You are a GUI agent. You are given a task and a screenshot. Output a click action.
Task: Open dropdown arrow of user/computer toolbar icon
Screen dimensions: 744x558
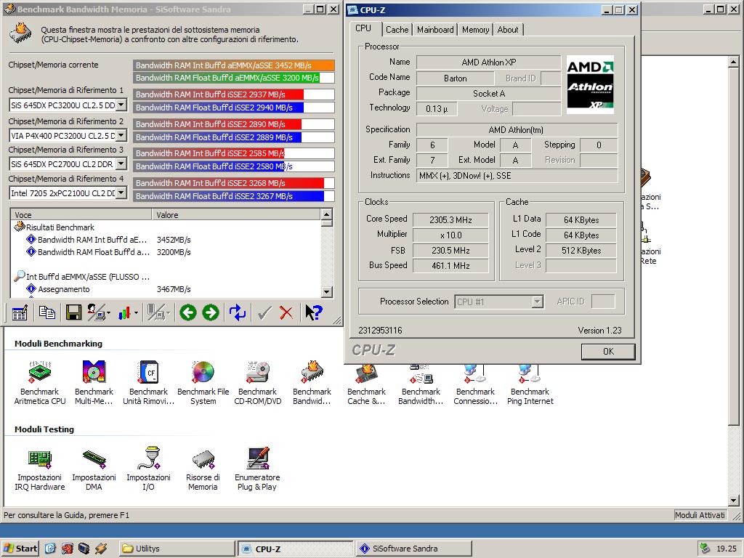point(109,313)
